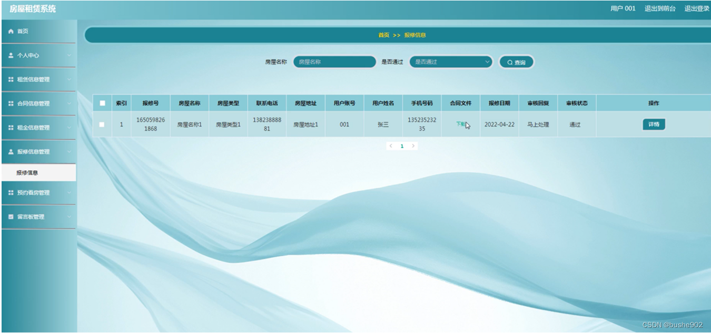Click the 房屋名称 search input field
The width and height of the screenshot is (711, 333).
point(334,62)
